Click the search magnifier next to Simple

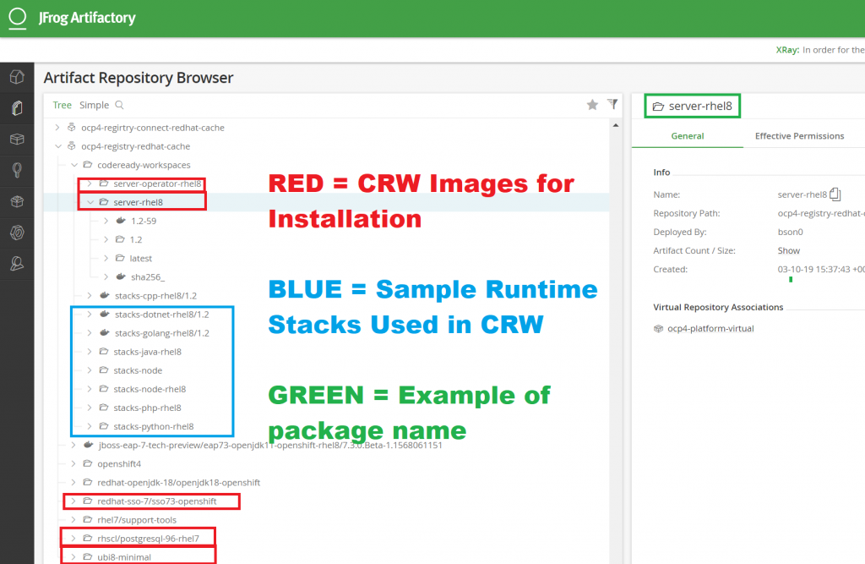click(x=119, y=105)
